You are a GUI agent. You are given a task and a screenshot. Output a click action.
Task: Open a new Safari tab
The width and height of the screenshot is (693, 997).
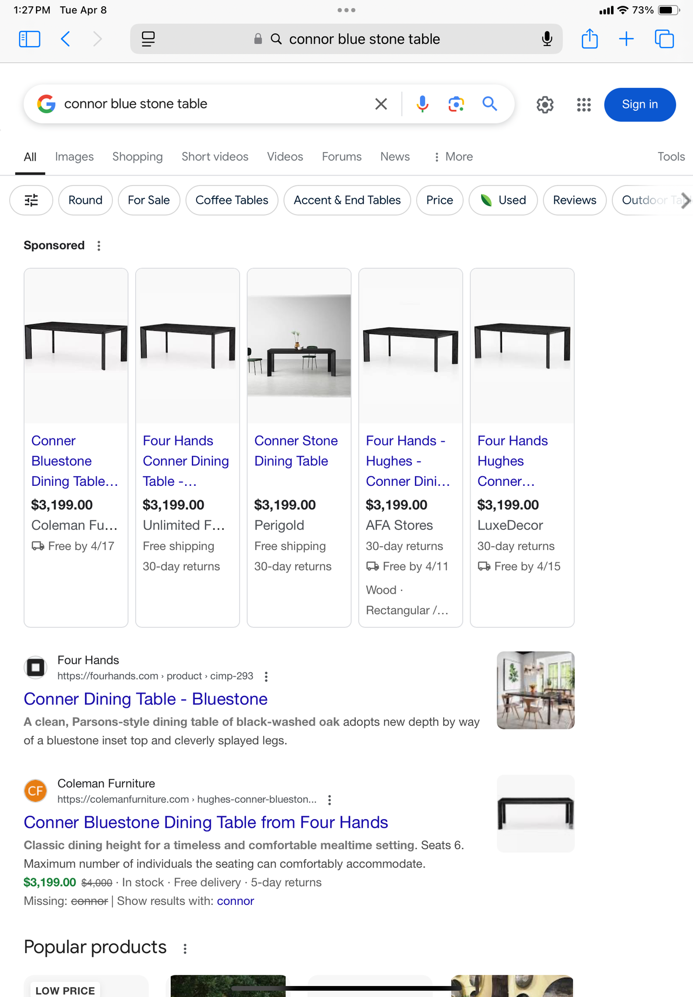(x=626, y=39)
